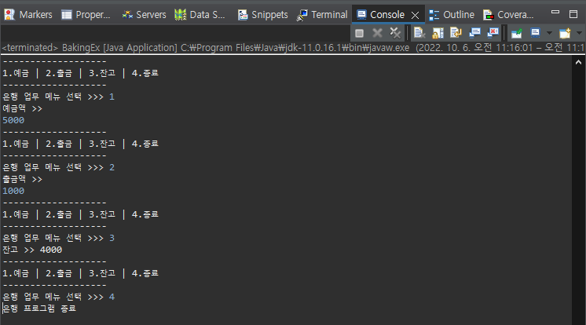Click the terminated BakingEx launch description

(292, 48)
